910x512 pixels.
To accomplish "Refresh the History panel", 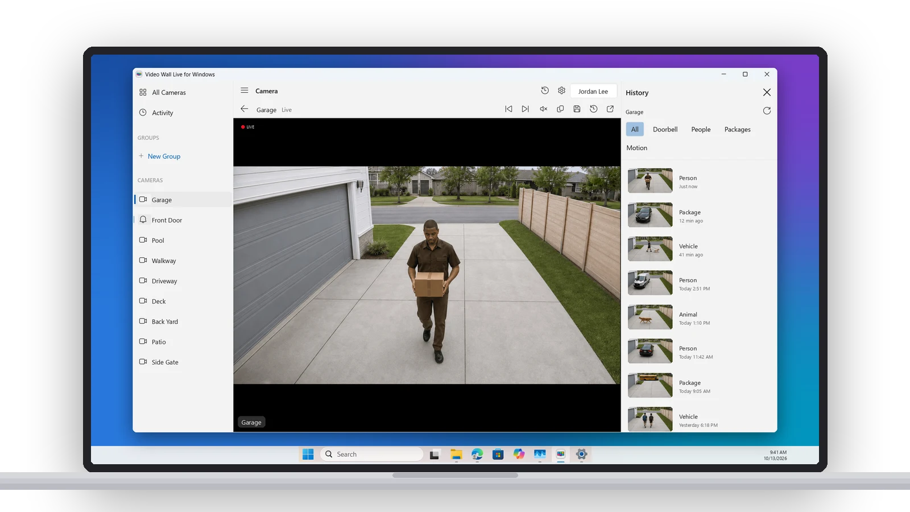I will (767, 111).
